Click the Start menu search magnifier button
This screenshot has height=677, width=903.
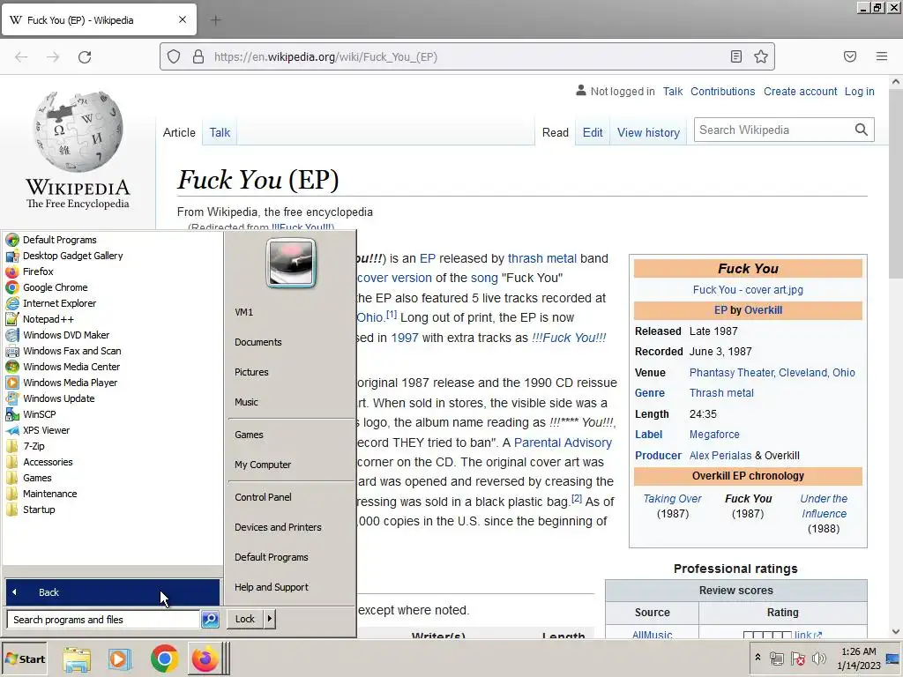210,620
